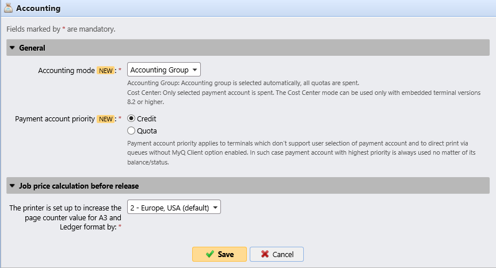Click the Credit option label text
Screen dimensions: 496x268
[x=147, y=118]
